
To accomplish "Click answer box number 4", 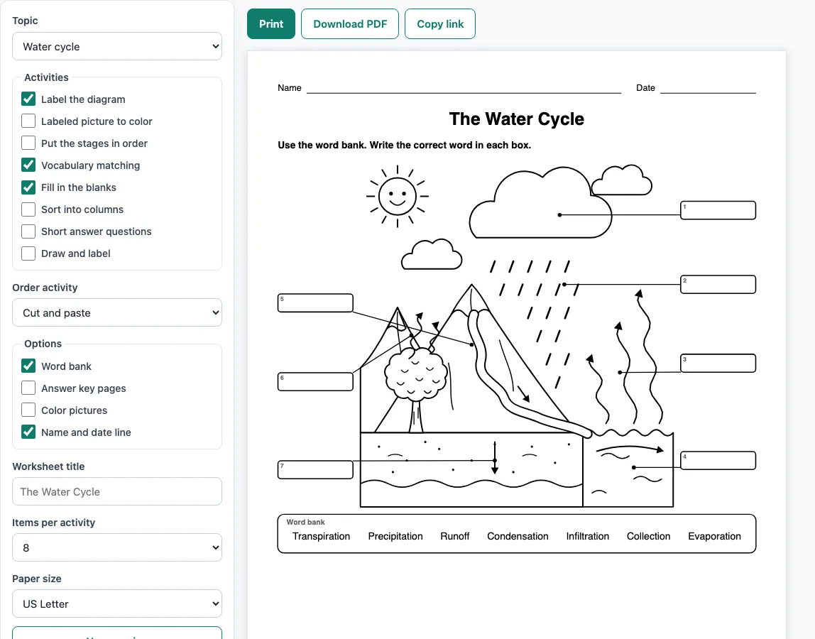I will 718,460.
